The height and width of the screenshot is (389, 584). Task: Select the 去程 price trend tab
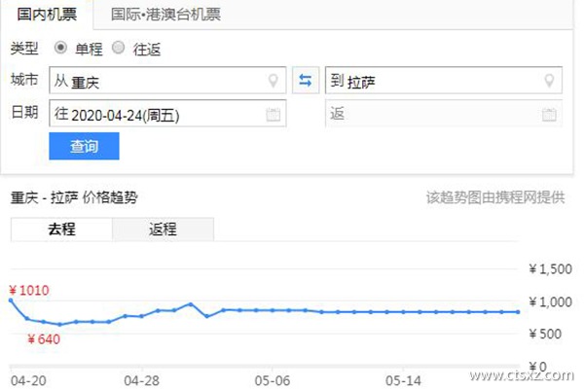pos(61,230)
